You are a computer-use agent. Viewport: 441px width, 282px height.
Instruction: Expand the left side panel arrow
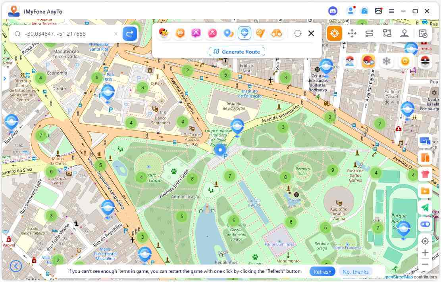click(x=5, y=79)
